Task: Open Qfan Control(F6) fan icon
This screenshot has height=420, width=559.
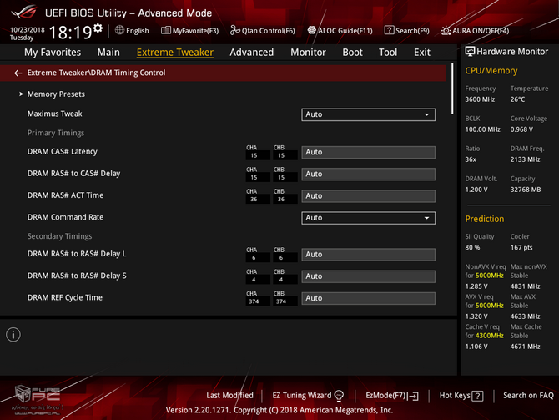Action: point(234,30)
